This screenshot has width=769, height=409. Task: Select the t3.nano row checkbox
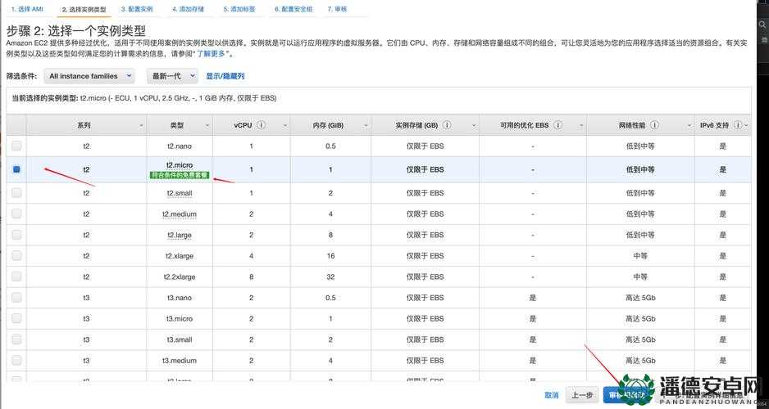(16, 298)
